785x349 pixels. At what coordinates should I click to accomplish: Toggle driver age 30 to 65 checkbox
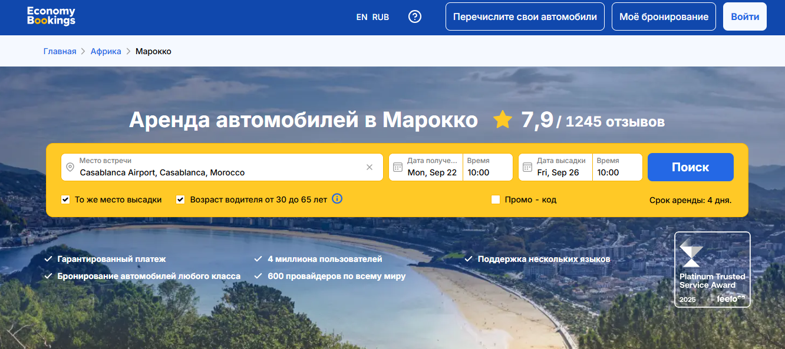[181, 200]
